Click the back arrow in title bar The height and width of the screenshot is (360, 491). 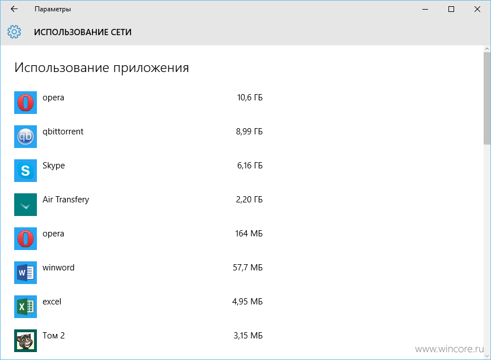click(14, 9)
